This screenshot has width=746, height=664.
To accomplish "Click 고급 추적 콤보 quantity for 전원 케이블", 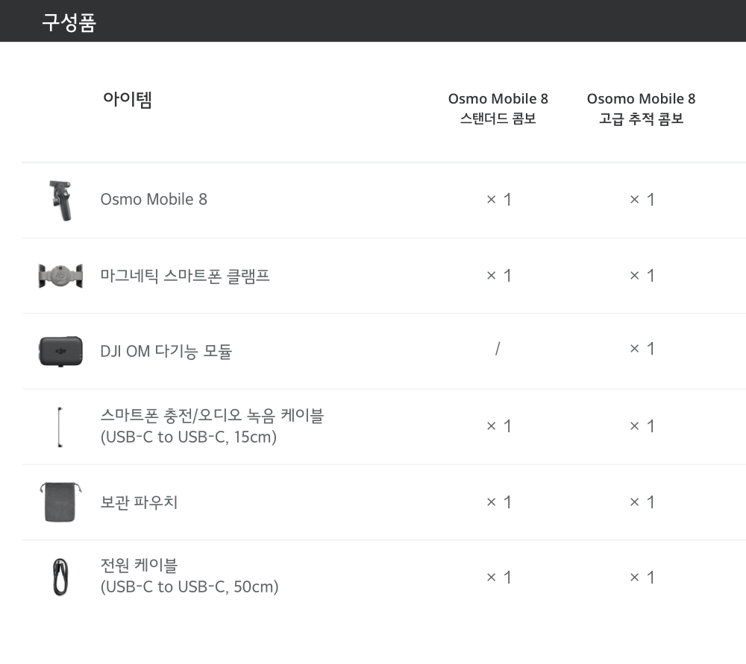I will coord(642,578).
